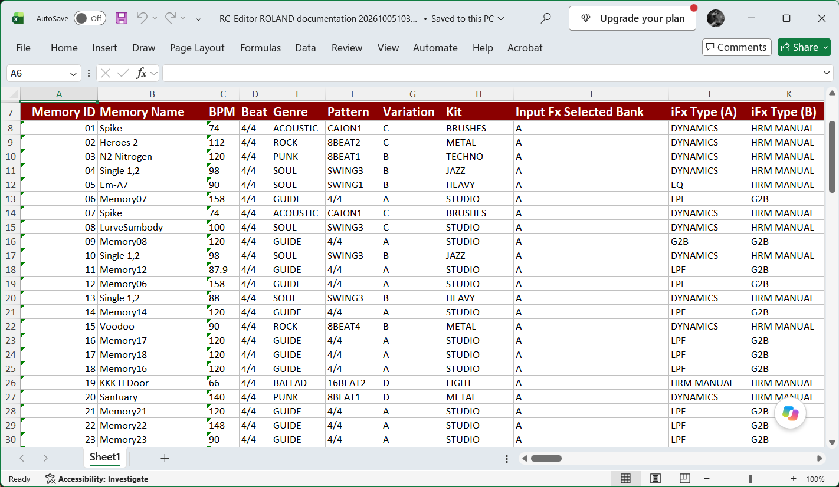Image resolution: width=839 pixels, height=487 pixels.
Task: Zoom out with the minus icon
Action: (x=707, y=479)
